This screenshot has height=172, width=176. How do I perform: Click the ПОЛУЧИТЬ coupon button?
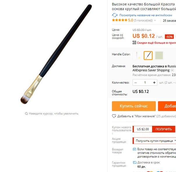[x=164, y=129]
